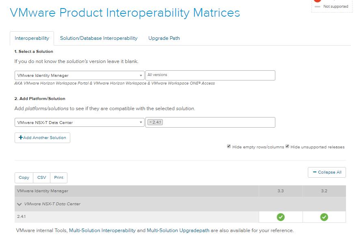Print the interoperability table
359x239 pixels.
[58, 178]
